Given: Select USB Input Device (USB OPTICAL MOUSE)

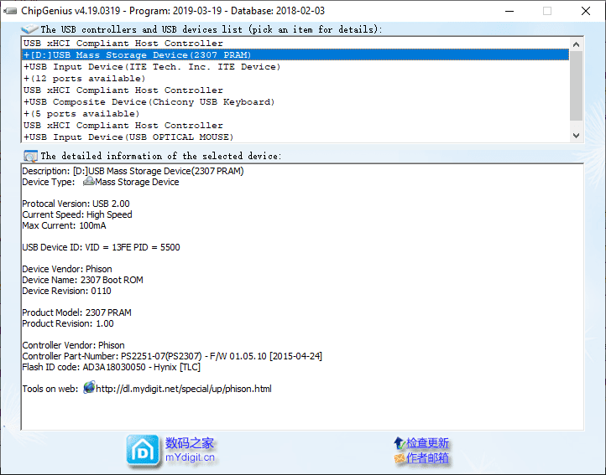Looking at the screenshot, I should tap(295, 137).
